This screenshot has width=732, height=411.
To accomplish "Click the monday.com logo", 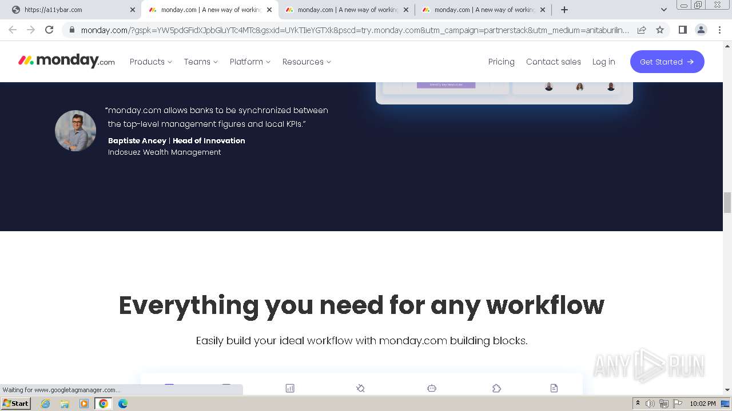I will tap(66, 61).
